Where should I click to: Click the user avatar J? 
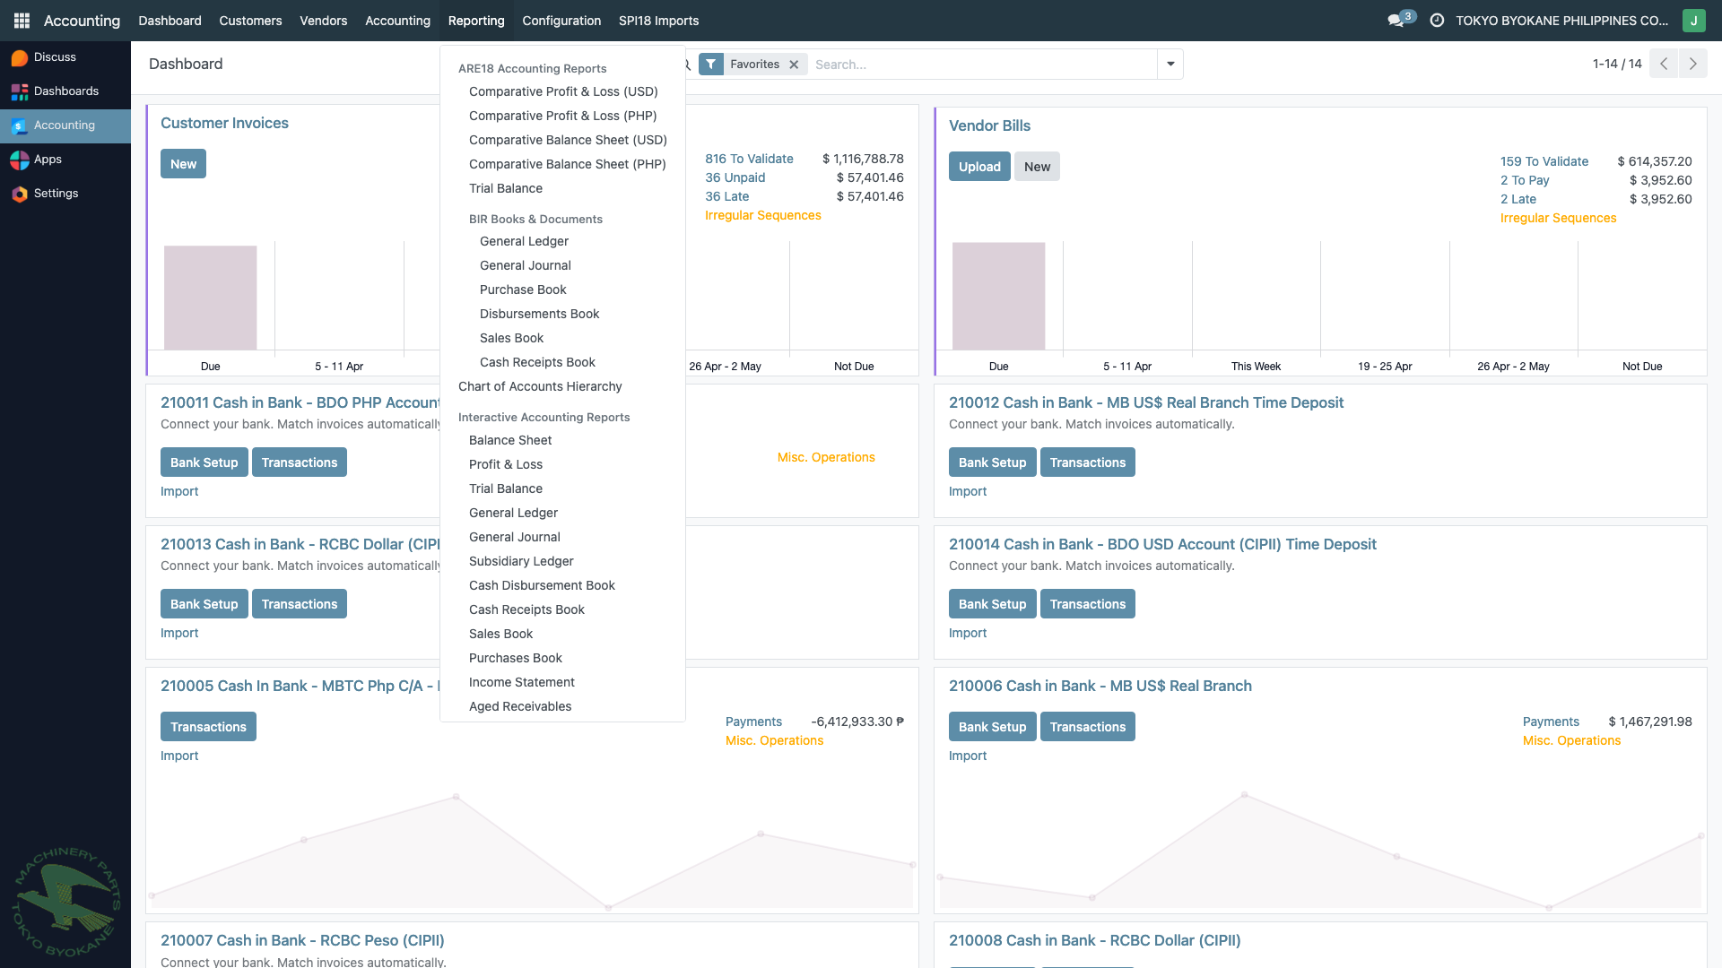coord(1693,20)
